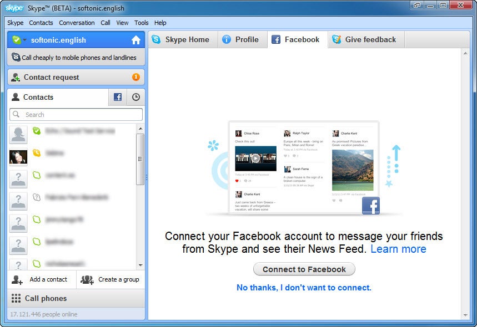Screen dimensions: 477x327
Task: Click the Contact request person icon
Action: (x=16, y=78)
